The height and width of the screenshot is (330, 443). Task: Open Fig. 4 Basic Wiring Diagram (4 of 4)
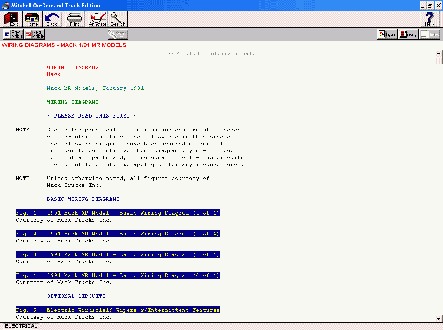pyautogui.click(x=118, y=276)
